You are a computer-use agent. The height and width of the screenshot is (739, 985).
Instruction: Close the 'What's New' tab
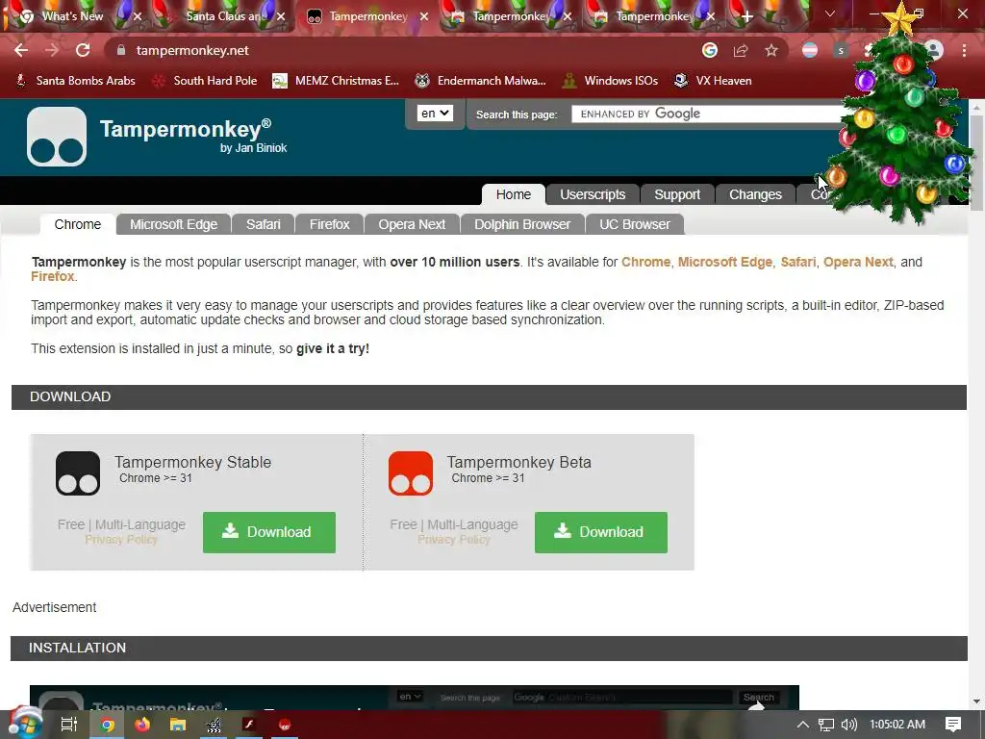pyautogui.click(x=138, y=16)
